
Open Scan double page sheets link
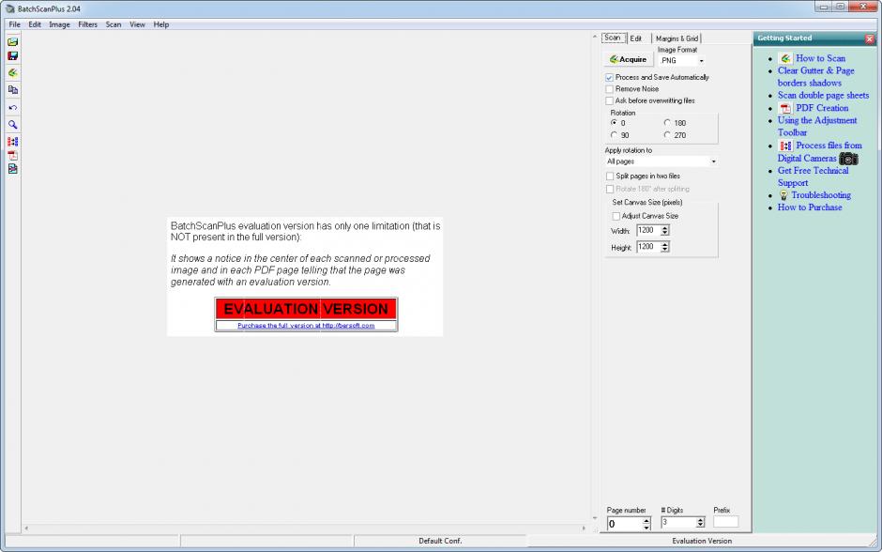click(x=824, y=96)
